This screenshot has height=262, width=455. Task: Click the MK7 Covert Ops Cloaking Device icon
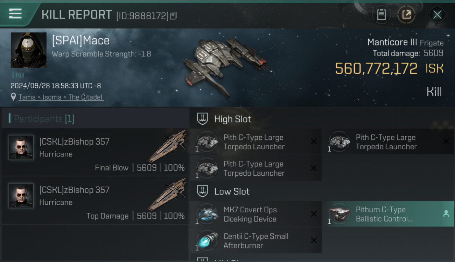click(207, 214)
